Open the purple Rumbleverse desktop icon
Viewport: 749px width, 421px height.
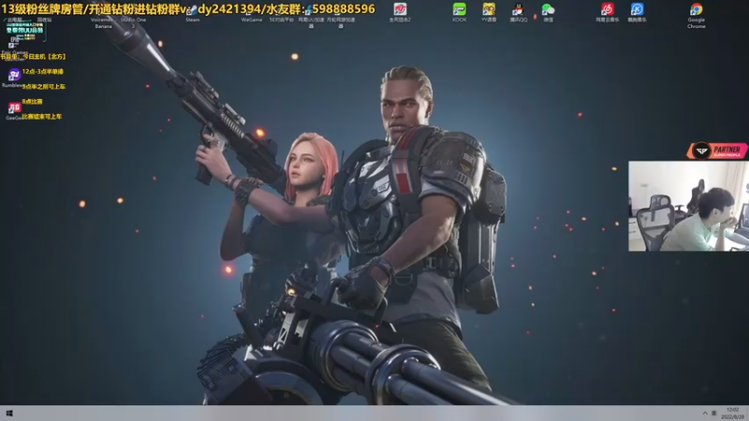(13, 75)
